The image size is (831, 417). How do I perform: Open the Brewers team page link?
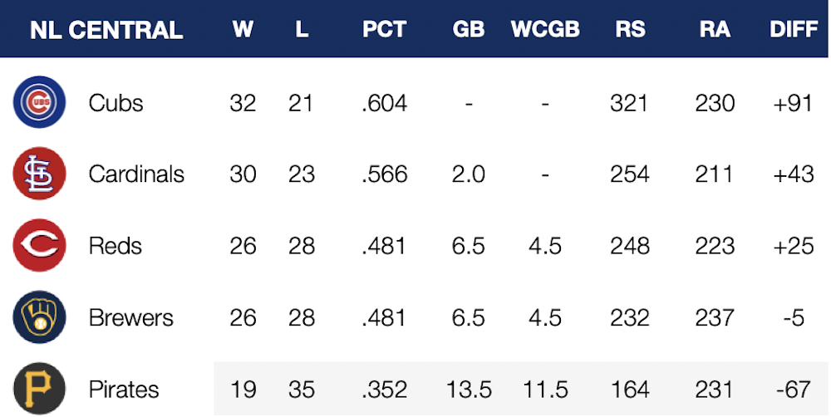click(131, 318)
